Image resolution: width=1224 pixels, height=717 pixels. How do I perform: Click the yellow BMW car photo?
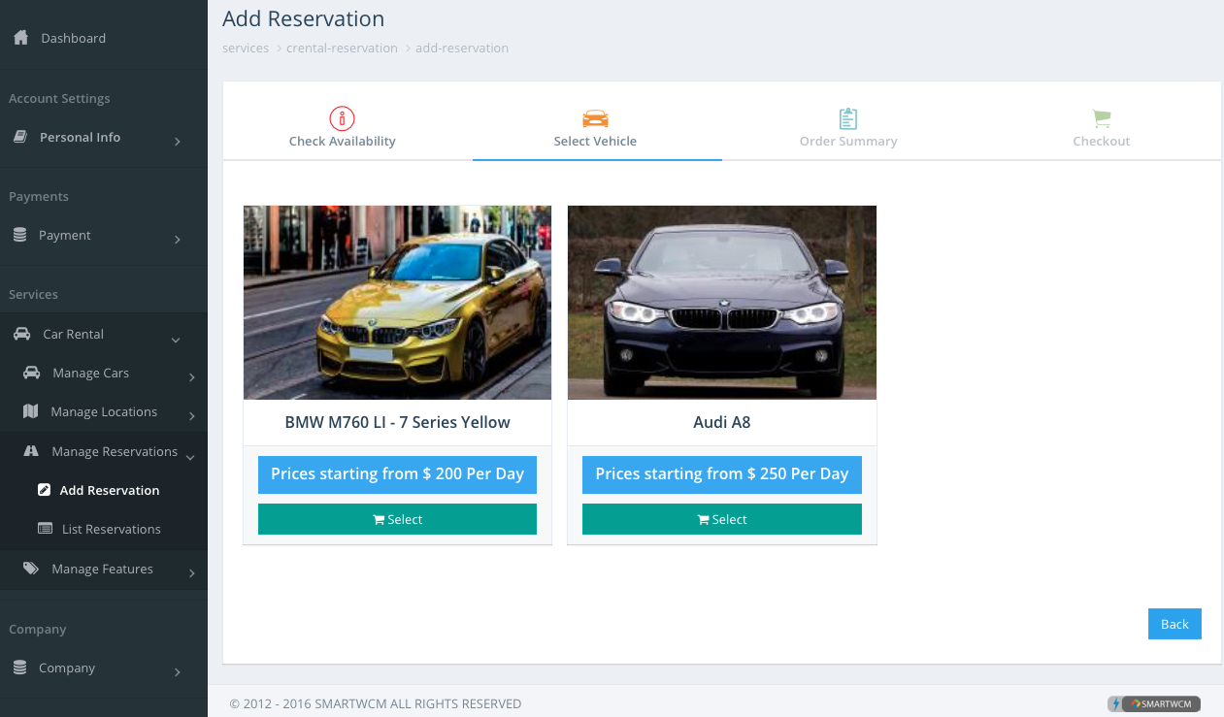tap(397, 303)
